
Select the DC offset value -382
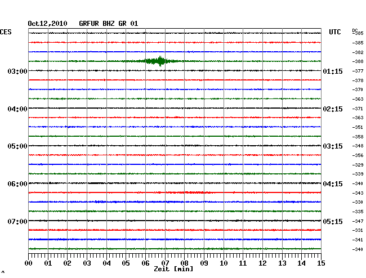[x=358, y=52]
